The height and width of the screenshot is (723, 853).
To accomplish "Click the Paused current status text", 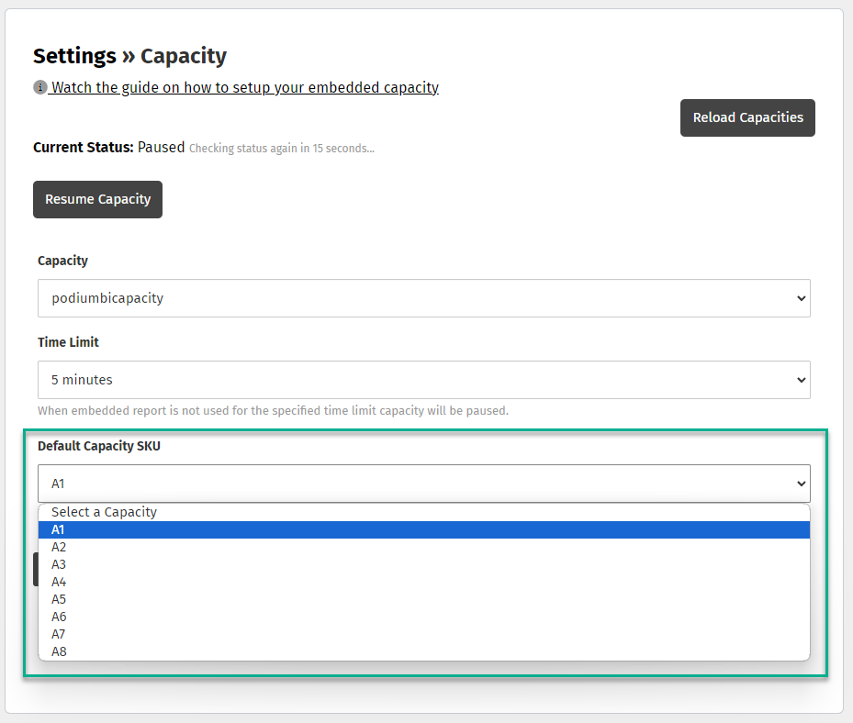I will point(161,147).
